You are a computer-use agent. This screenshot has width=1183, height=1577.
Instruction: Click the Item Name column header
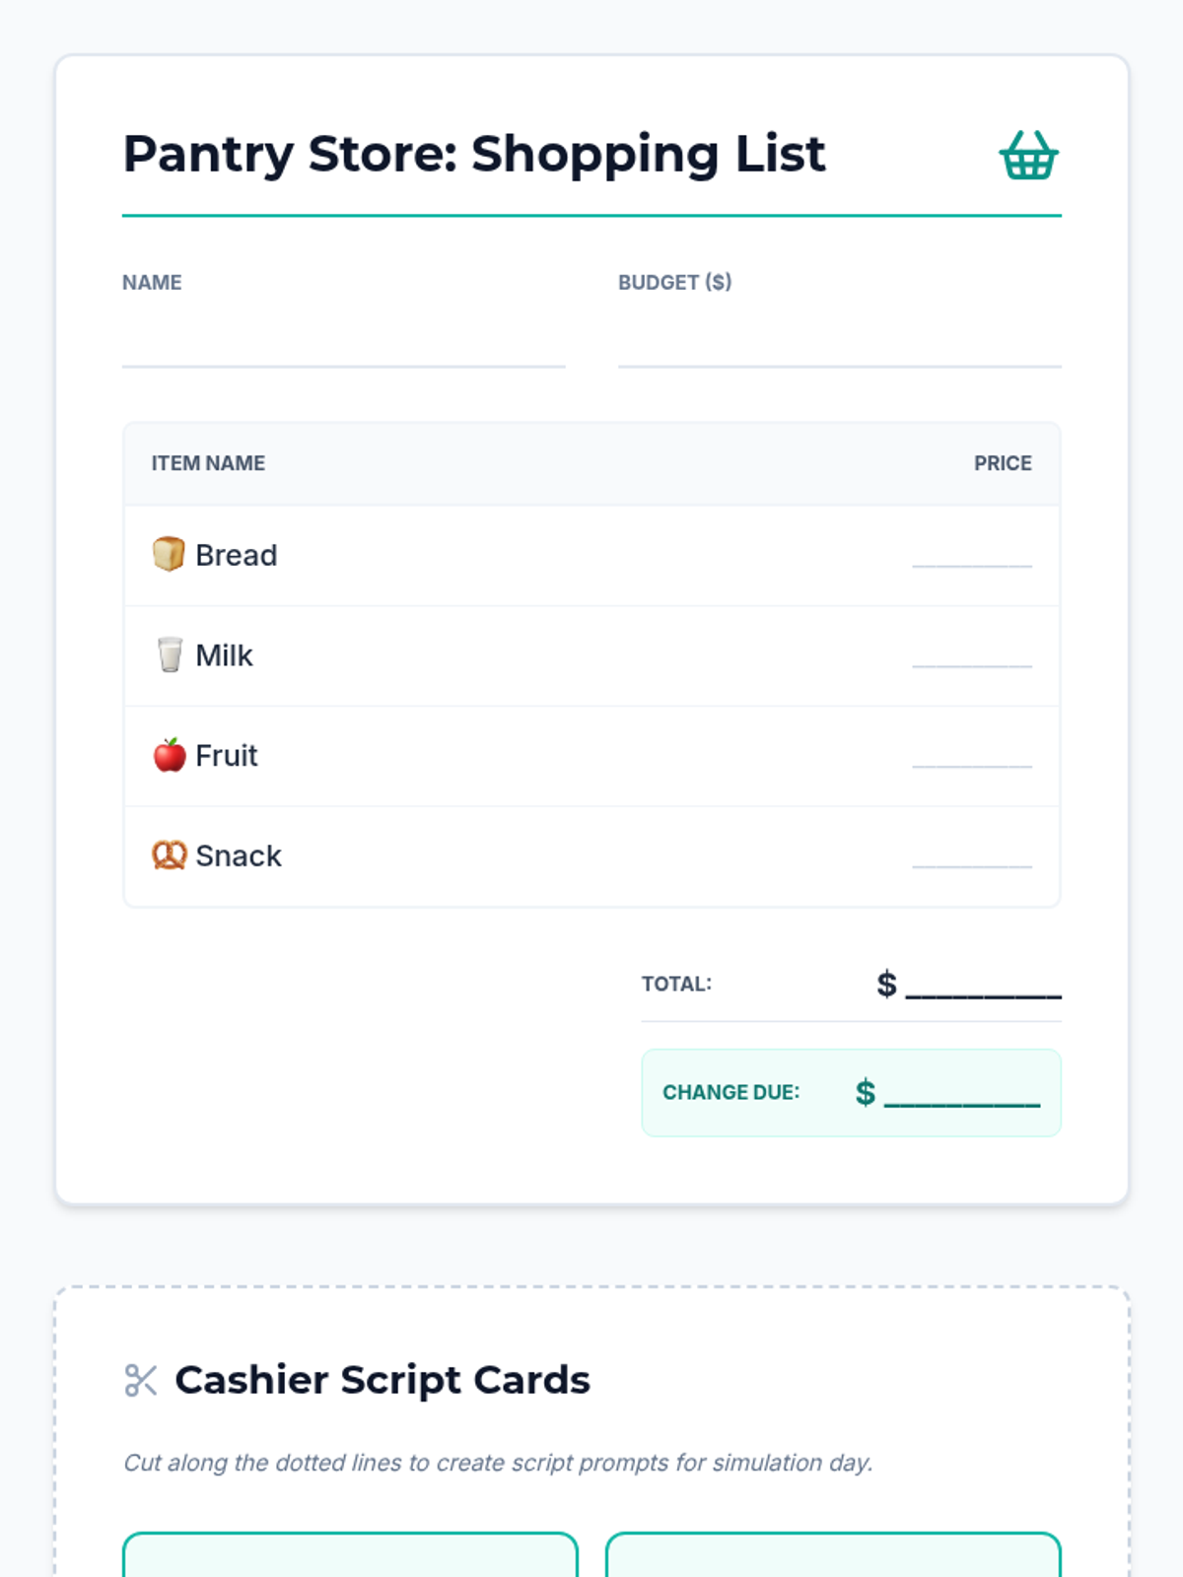(x=208, y=463)
